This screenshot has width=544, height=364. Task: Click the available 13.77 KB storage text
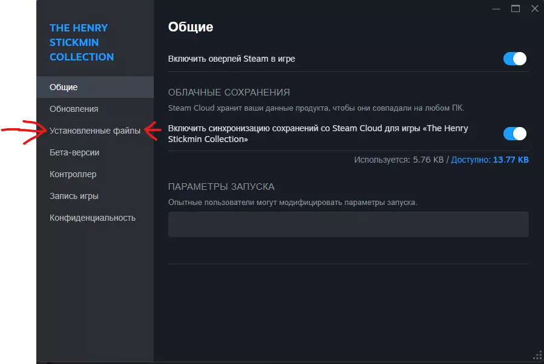[511, 160]
